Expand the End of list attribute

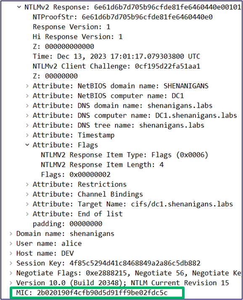(x=27, y=214)
